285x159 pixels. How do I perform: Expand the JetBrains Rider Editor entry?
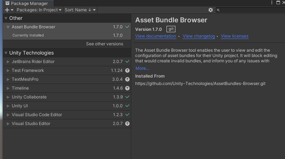coord(8,62)
